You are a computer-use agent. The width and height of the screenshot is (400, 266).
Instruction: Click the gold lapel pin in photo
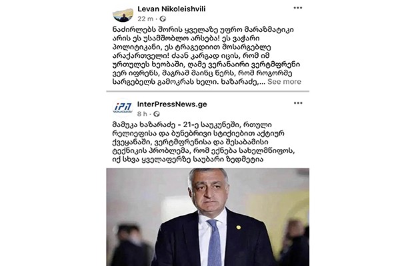pyautogui.click(x=238, y=227)
